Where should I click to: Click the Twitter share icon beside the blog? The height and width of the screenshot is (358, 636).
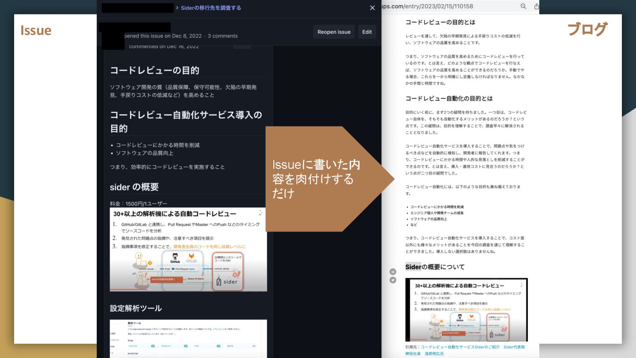point(393,280)
